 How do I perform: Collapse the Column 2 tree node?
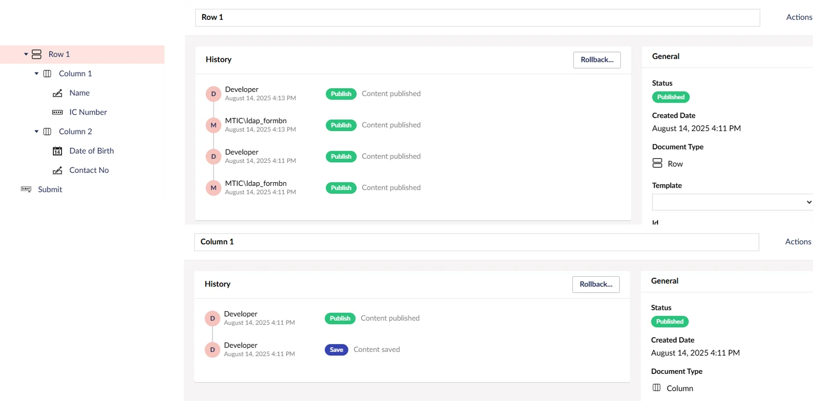[37, 132]
